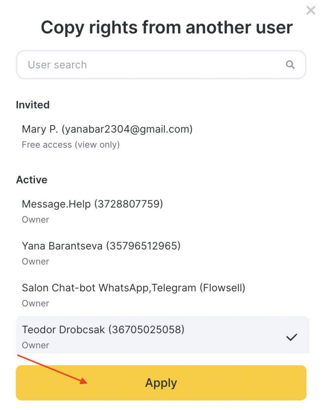
Task: Close the Copy rights dialog
Action: [x=311, y=10]
